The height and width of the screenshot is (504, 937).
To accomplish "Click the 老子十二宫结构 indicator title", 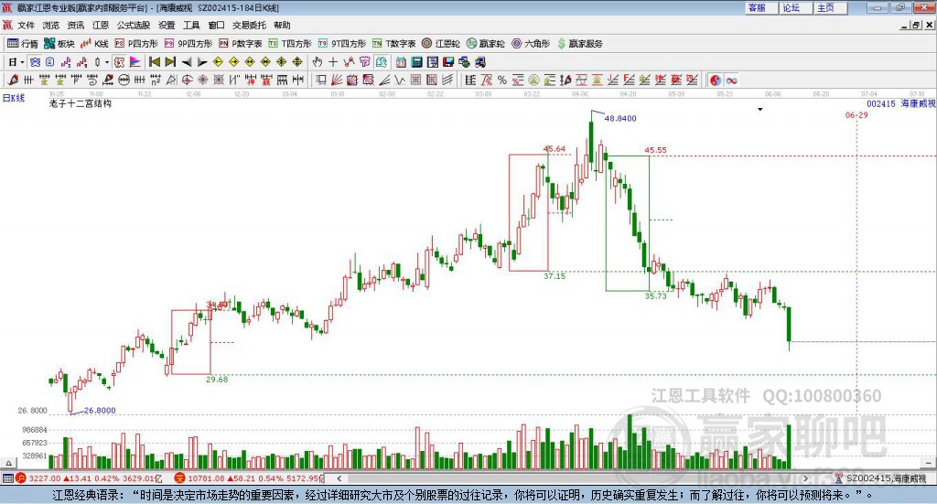I will (x=81, y=103).
